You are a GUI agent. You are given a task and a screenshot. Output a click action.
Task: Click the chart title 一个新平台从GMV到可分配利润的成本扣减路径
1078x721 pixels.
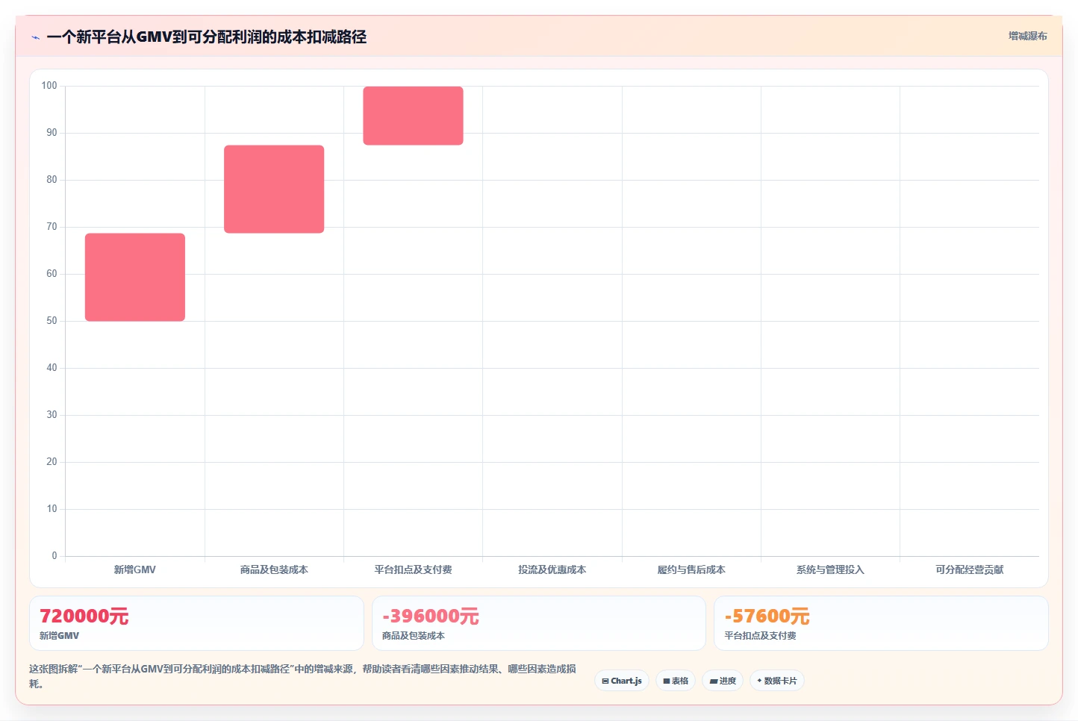coord(207,37)
